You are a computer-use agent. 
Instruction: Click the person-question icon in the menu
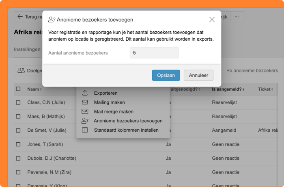click(85, 121)
